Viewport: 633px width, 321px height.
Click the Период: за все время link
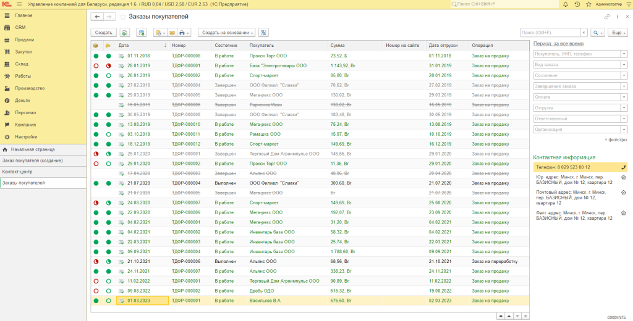[x=559, y=43]
